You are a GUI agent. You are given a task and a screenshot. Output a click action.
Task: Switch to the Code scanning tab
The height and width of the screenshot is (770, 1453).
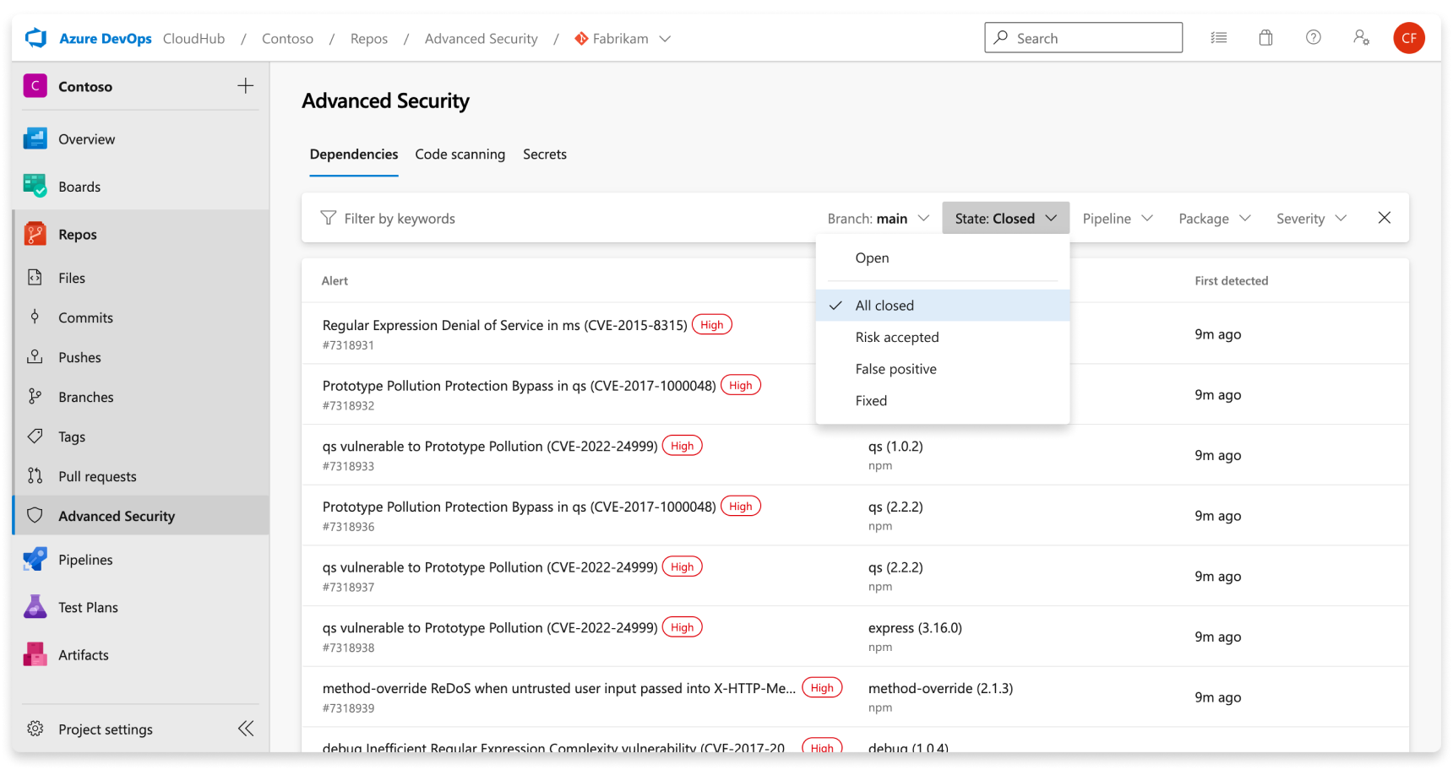[x=460, y=155]
